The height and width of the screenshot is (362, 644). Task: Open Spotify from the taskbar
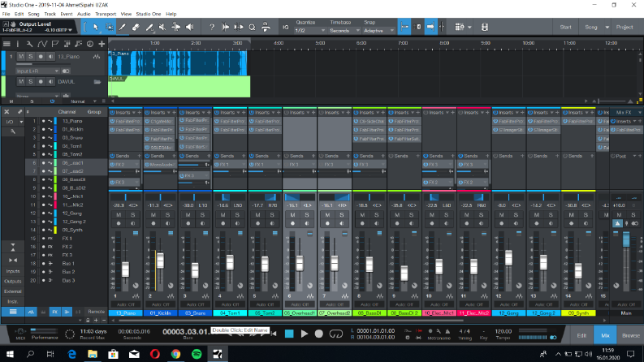tap(197, 354)
